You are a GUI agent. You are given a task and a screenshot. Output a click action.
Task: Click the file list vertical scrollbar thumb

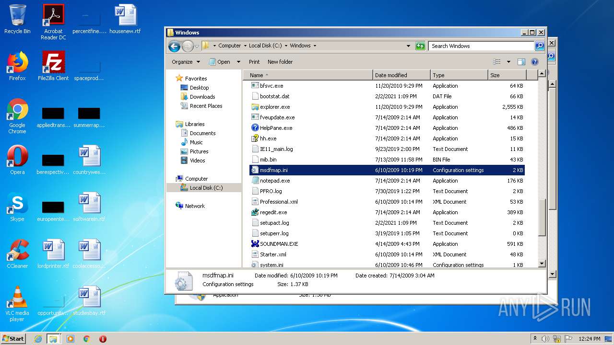(x=542, y=218)
